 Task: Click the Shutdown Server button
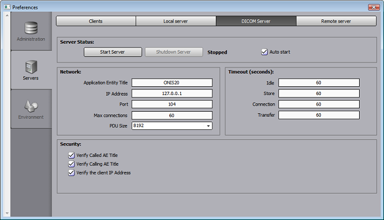click(174, 52)
